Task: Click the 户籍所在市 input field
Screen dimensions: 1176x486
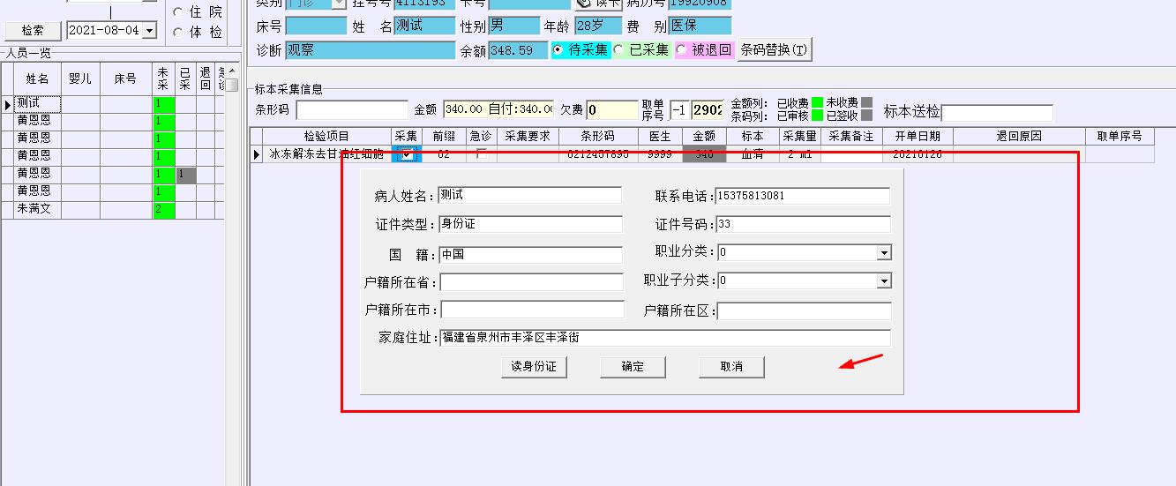Action: click(x=532, y=310)
